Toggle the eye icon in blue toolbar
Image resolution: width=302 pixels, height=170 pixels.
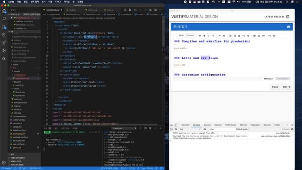click(x=288, y=27)
